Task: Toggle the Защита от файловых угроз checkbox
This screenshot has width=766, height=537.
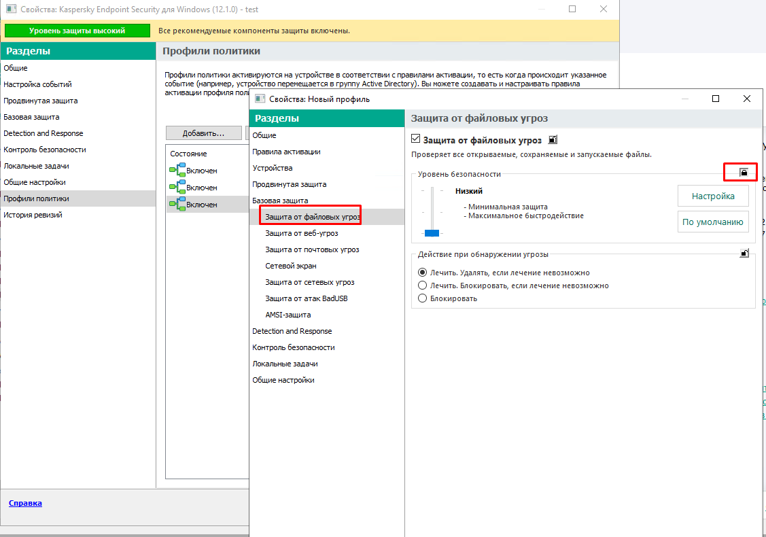Action: pyautogui.click(x=416, y=139)
